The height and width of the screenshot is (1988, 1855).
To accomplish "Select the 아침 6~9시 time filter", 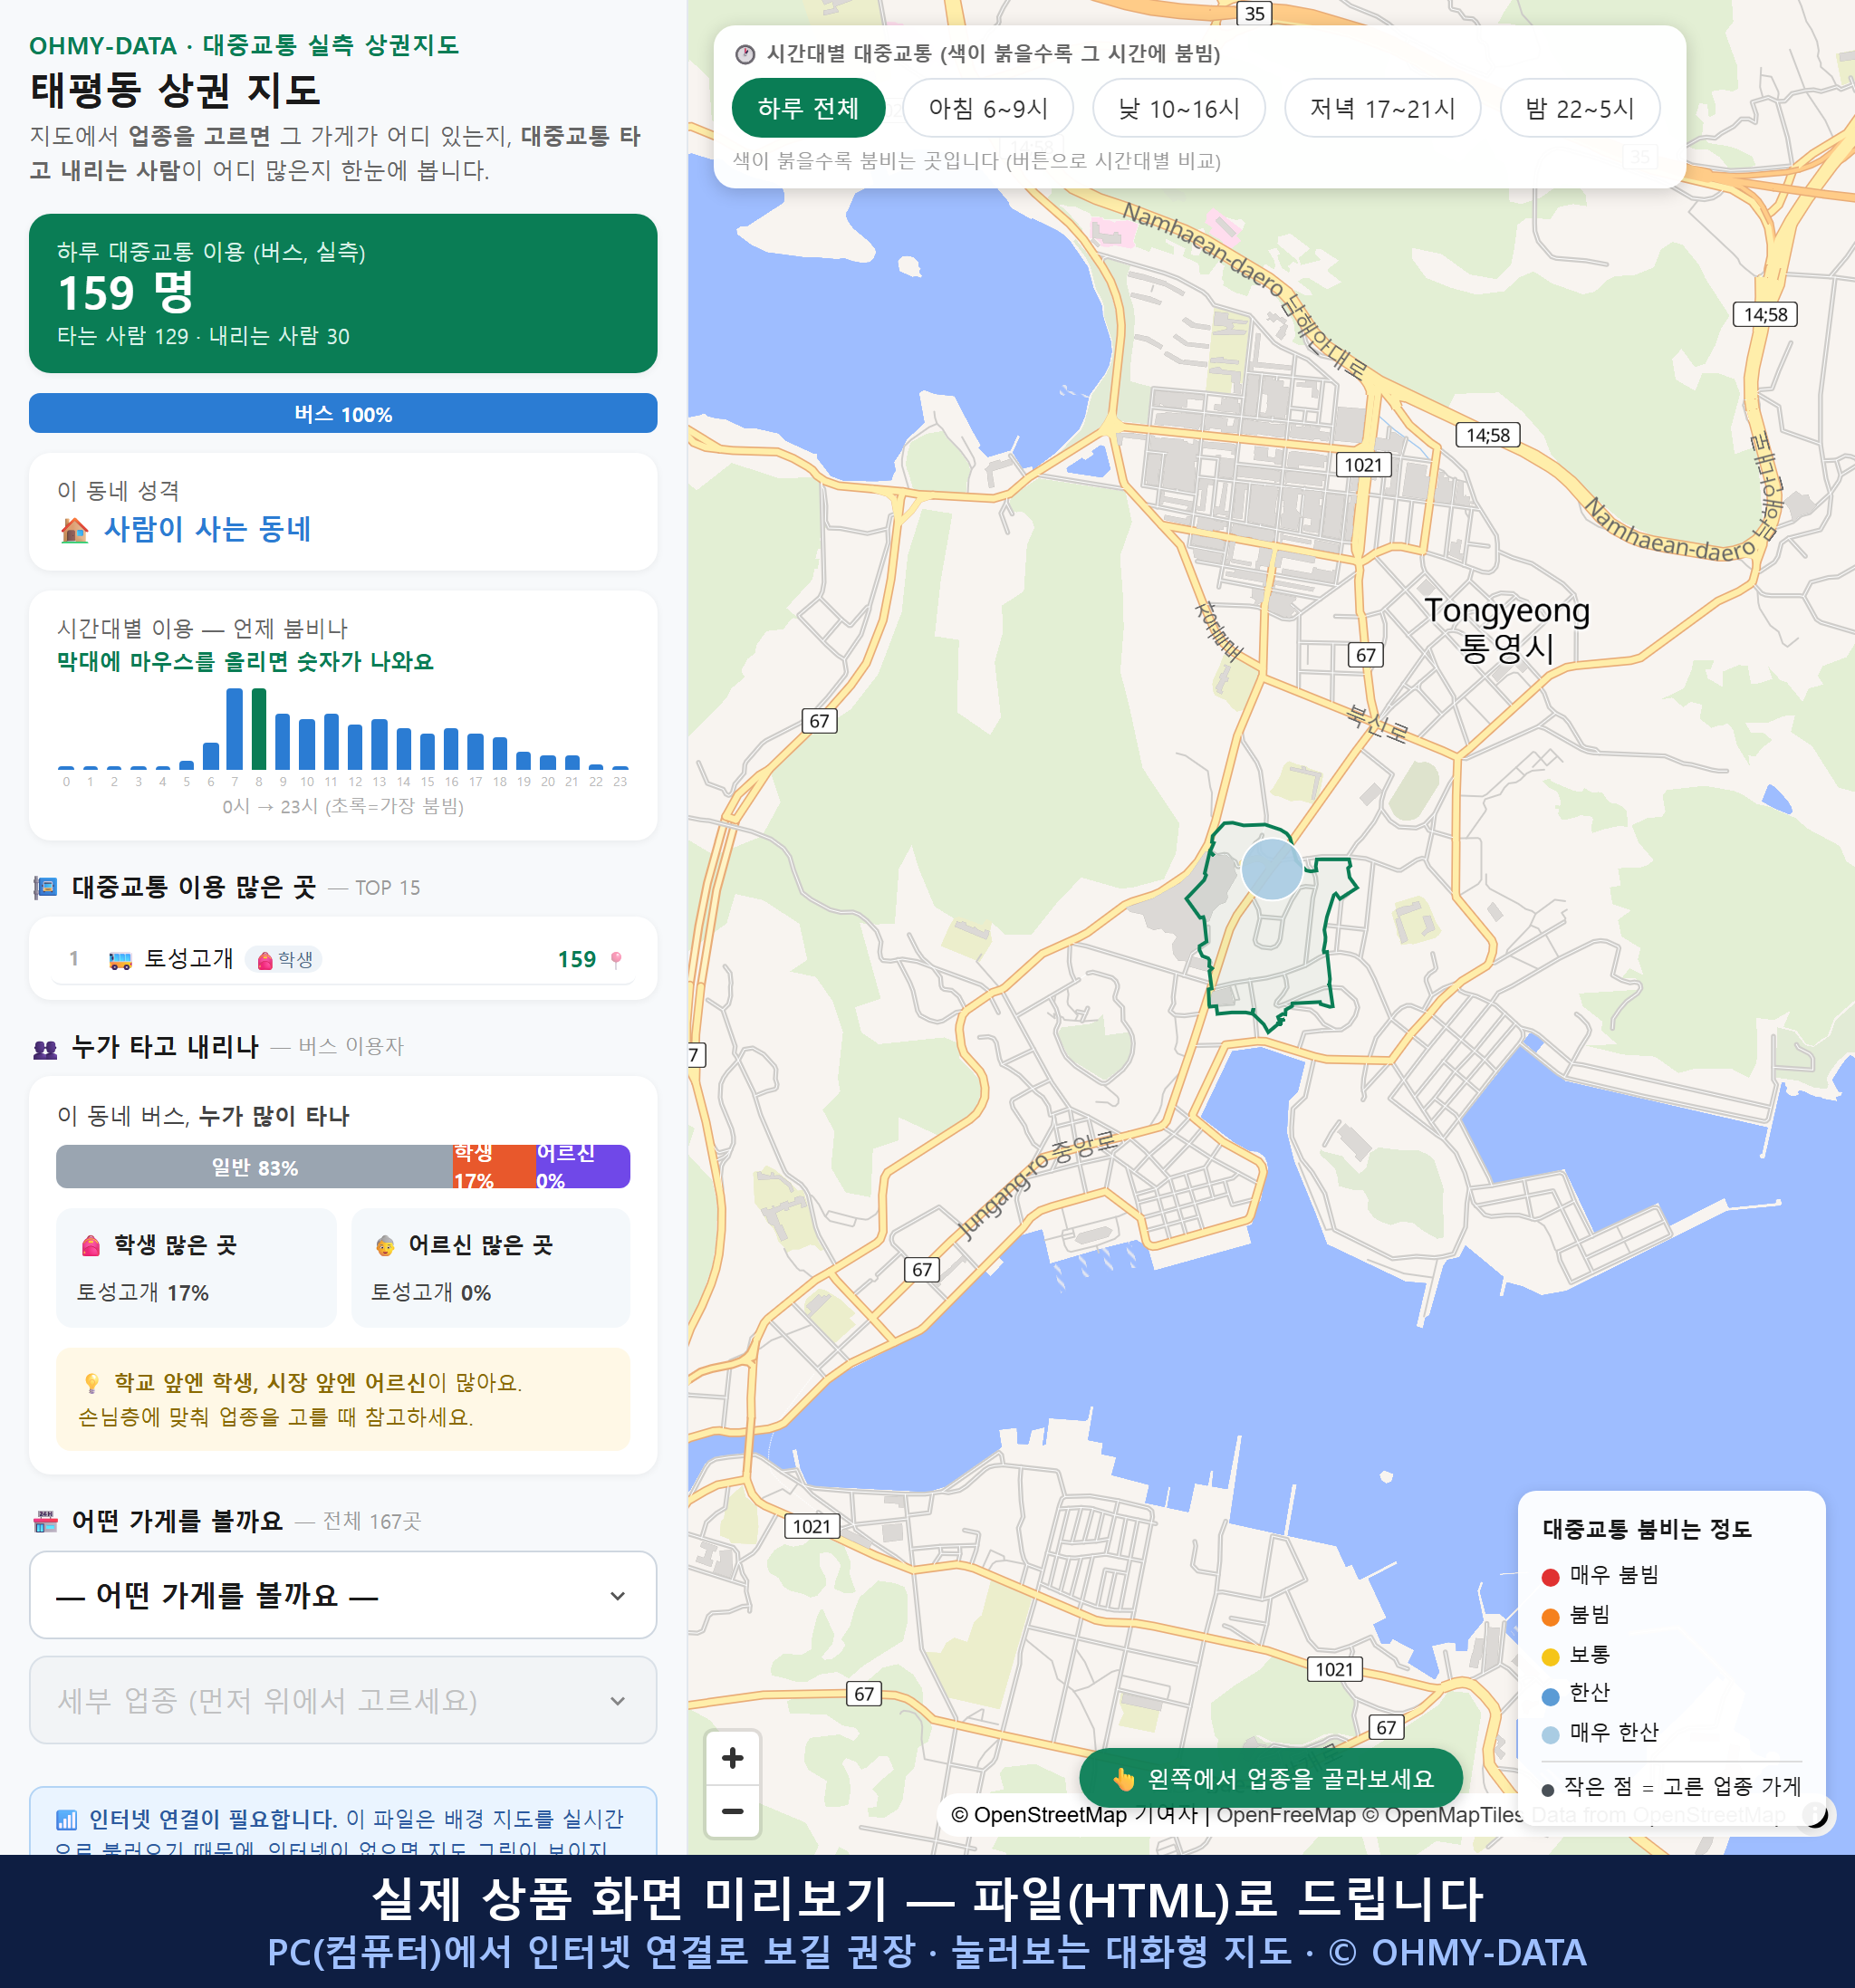I will tap(988, 108).
